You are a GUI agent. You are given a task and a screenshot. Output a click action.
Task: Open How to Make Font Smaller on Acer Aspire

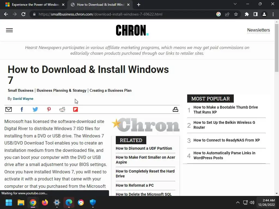(x=145, y=160)
